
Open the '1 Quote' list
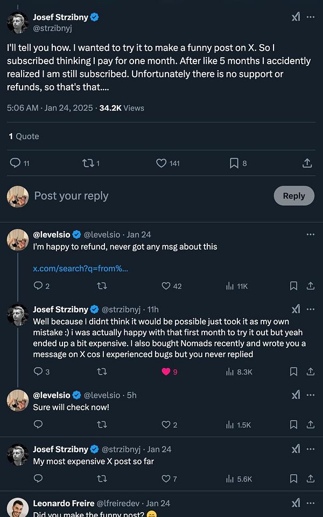(24, 136)
